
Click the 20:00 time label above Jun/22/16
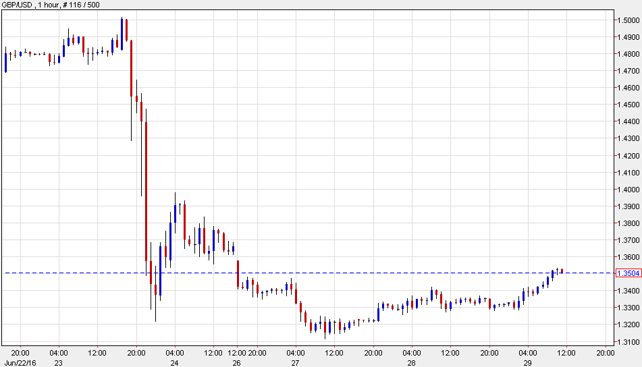[20, 353]
